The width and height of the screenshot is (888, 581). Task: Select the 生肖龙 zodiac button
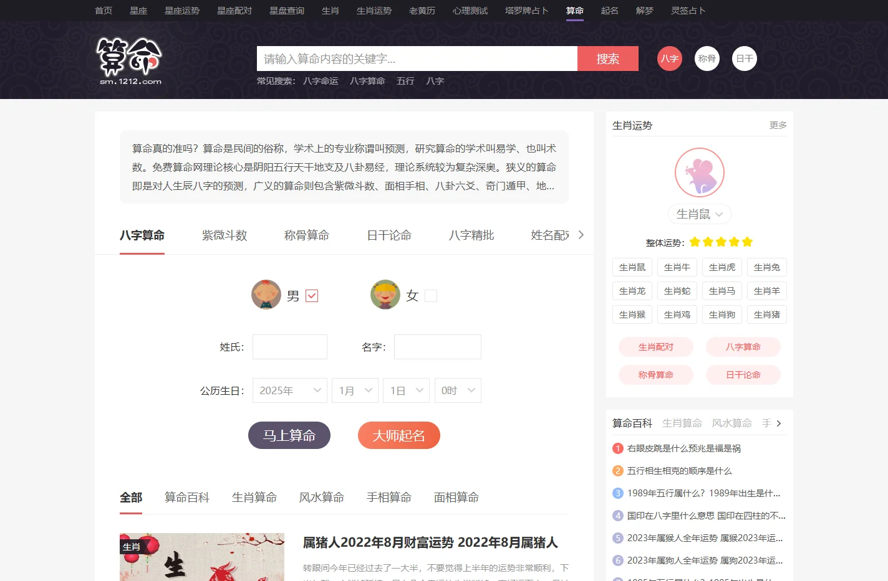(632, 291)
